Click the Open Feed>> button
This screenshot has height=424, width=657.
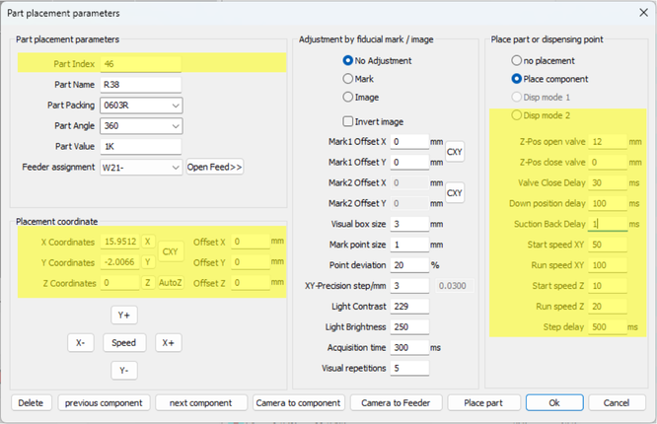pyautogui.click(x=215, y=167)
